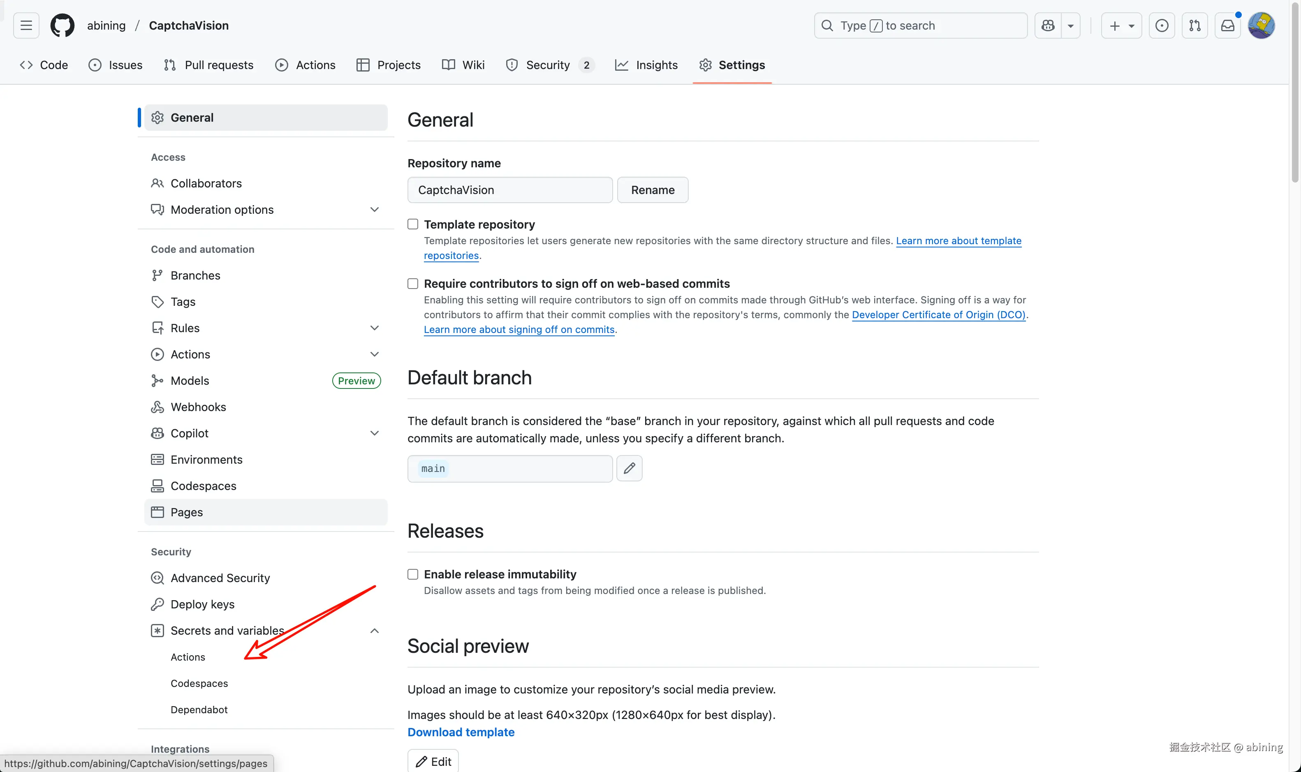Screen dimensions: 1301x772
Task: Open the hamburger navigation menu
Action: (26, 25)
